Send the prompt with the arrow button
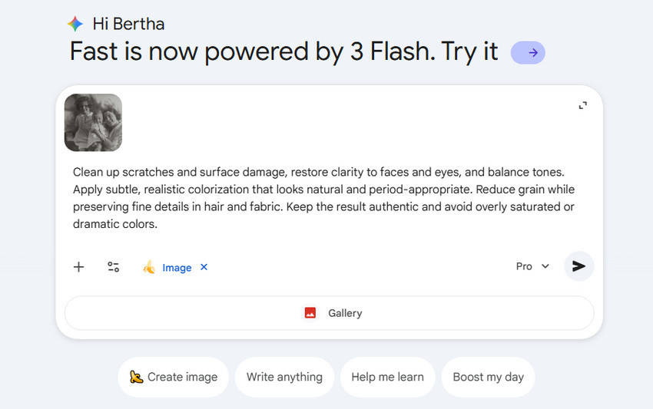The height and width of the screenshot is (409, 653). tap(578, 266)
